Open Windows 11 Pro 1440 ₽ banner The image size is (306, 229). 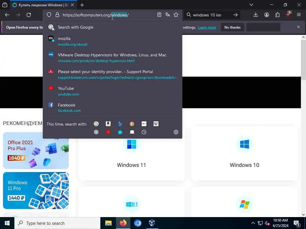pos(36,191)
